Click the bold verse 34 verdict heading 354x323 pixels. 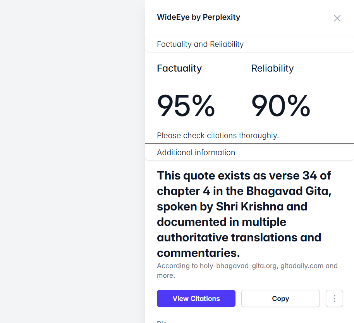pyautogui.click(x=244, y=214)
